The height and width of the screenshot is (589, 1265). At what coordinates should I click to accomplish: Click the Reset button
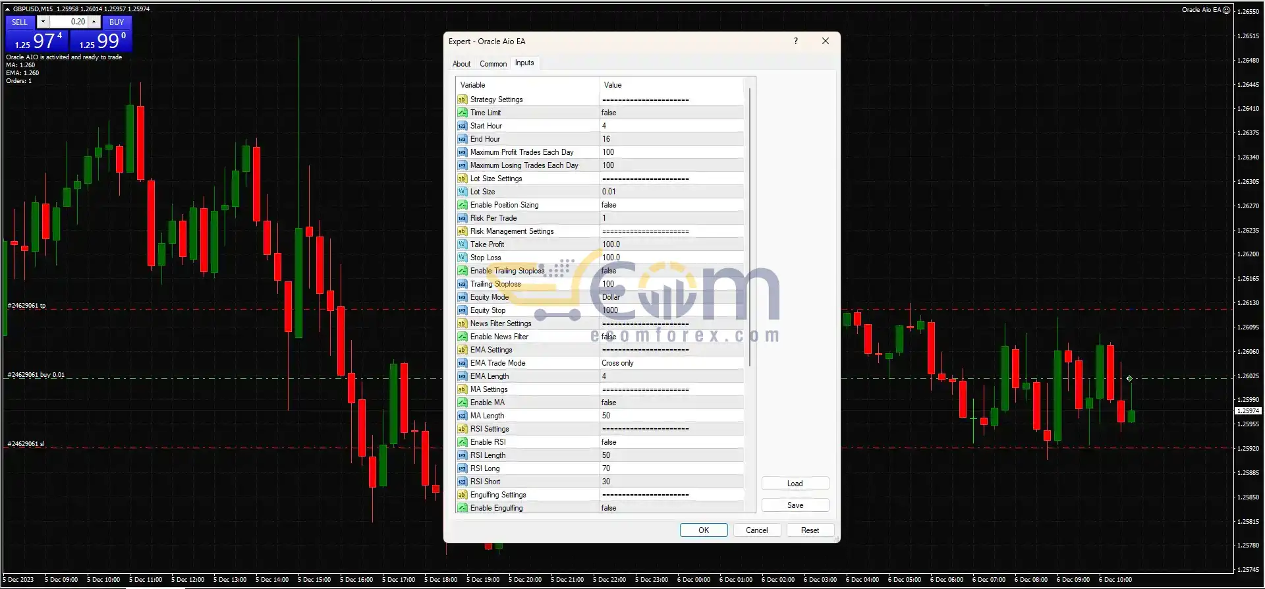[810, 530]
